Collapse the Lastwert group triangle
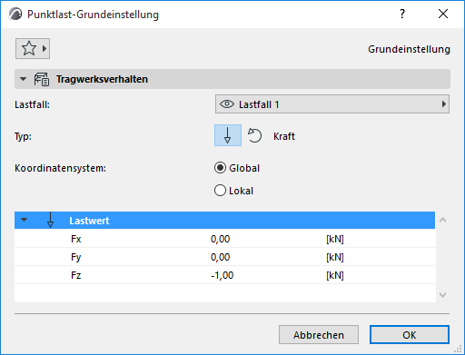This screenshot has height=355, width=465. pos(25,220)
